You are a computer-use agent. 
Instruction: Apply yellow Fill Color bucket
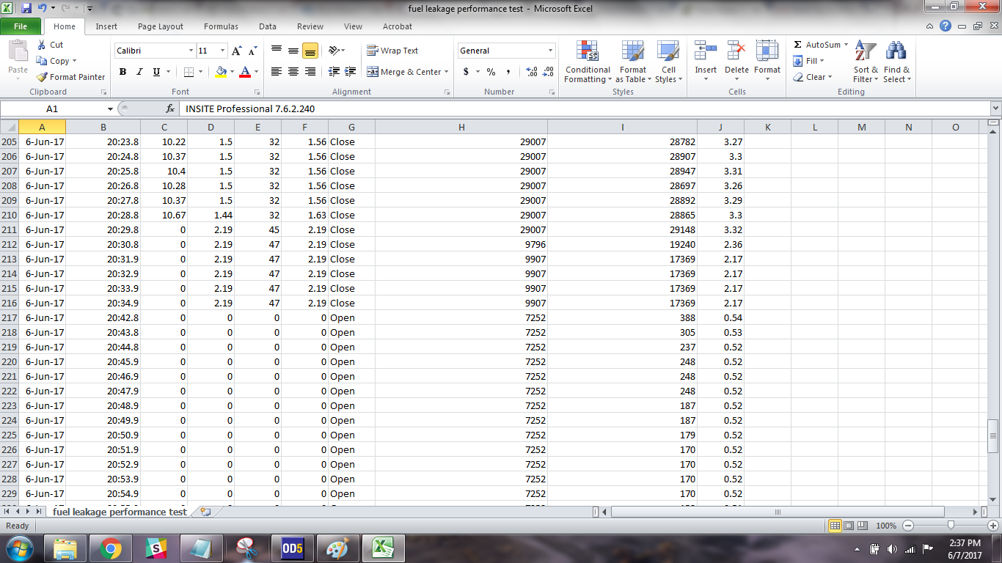tap(221, 72)
